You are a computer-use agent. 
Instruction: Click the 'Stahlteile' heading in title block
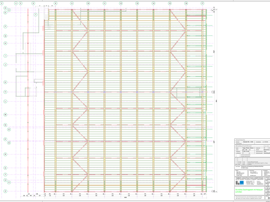(x=240, y=140)
